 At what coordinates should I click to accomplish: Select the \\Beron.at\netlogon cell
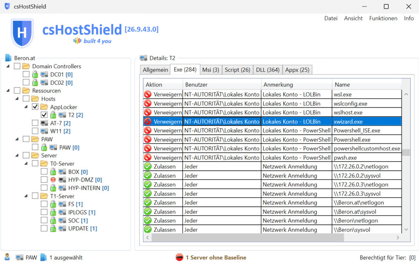[x=367, y=202]
